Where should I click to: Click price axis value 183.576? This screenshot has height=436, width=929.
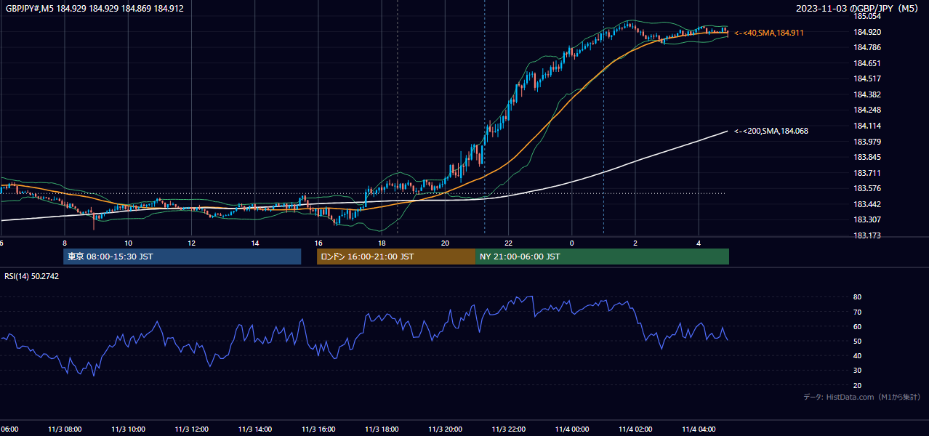click(x=867, y=188)
